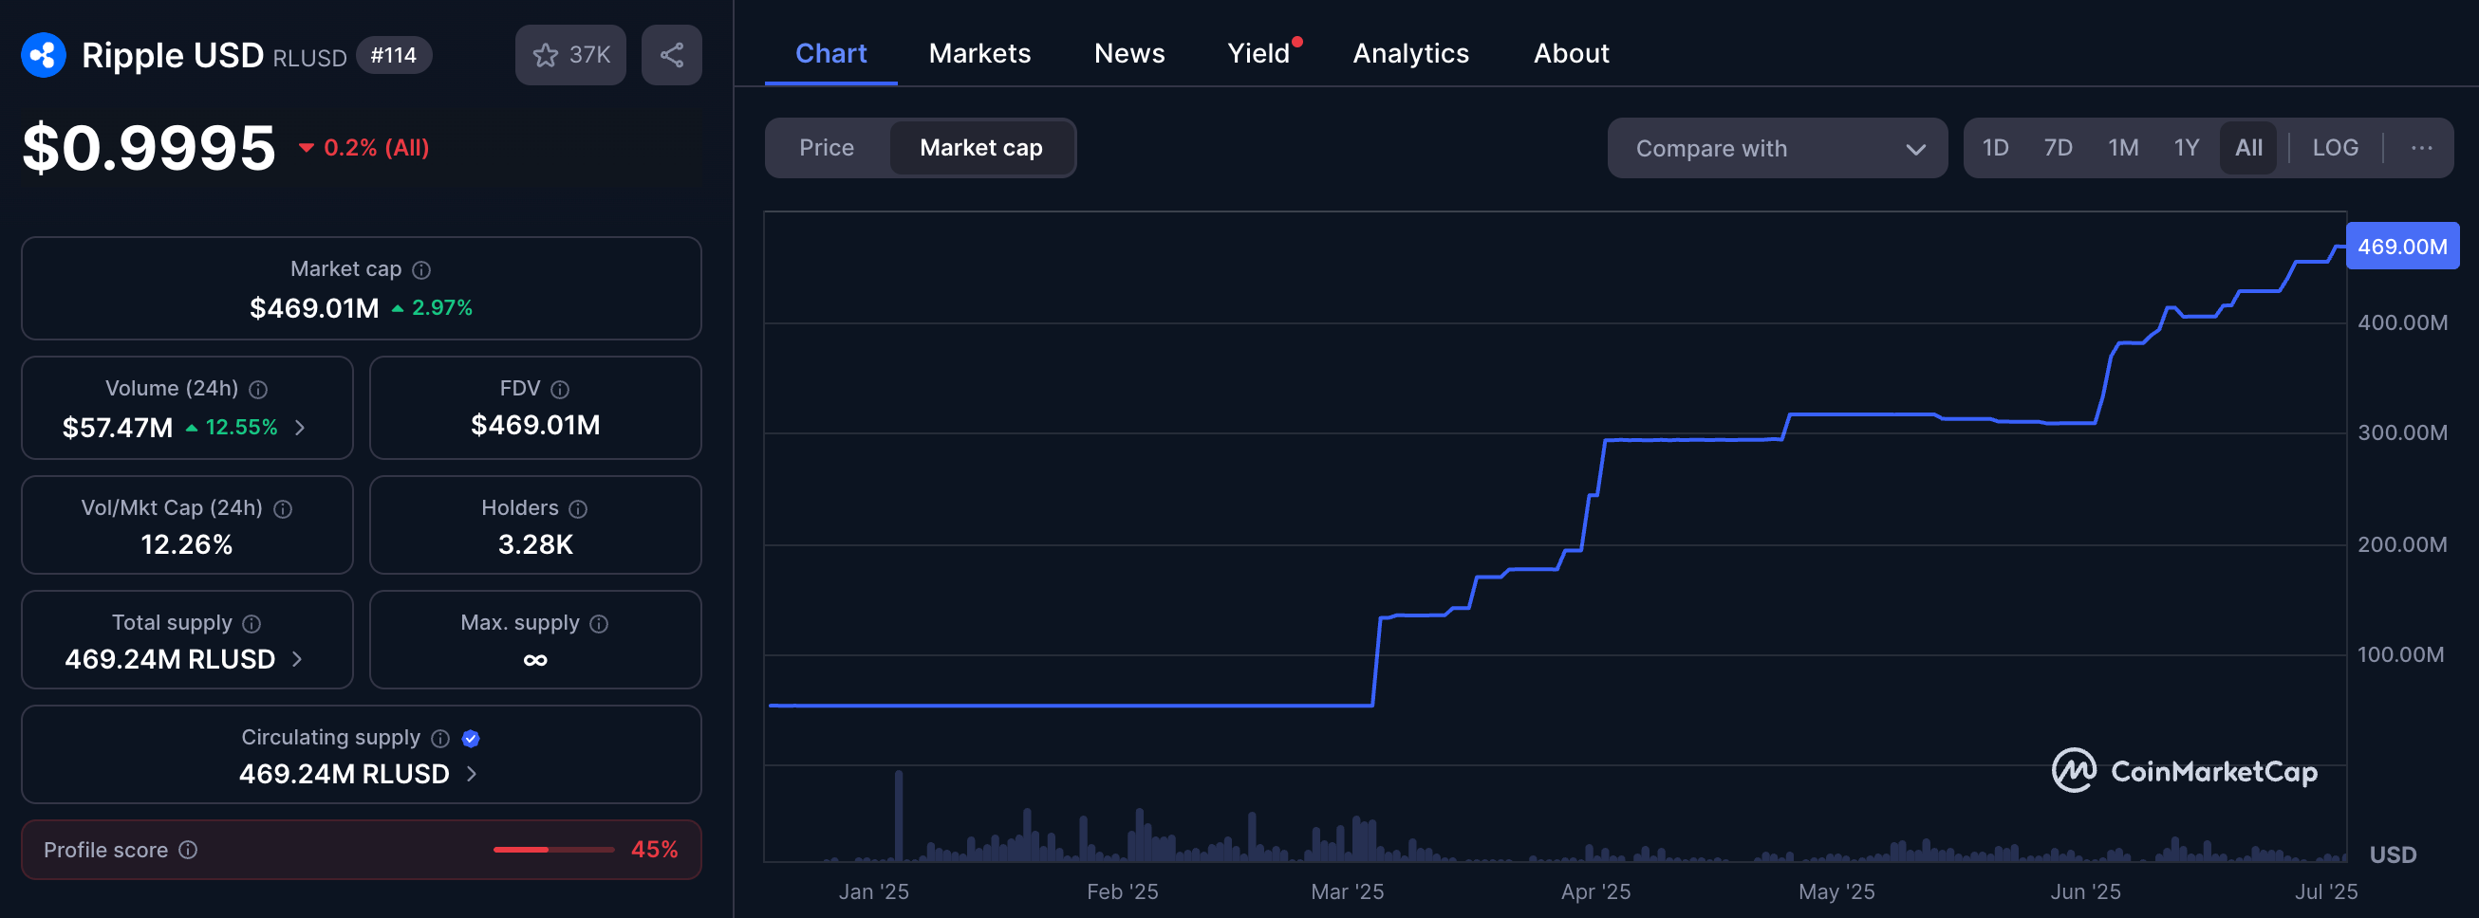The height and width of the screenshot is (918, 2479).
Task: Click the 100.00M axis label
Action: [x=2400, y=654]
